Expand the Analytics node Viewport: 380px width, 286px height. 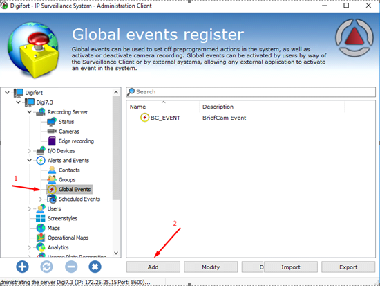click(30, 247)
